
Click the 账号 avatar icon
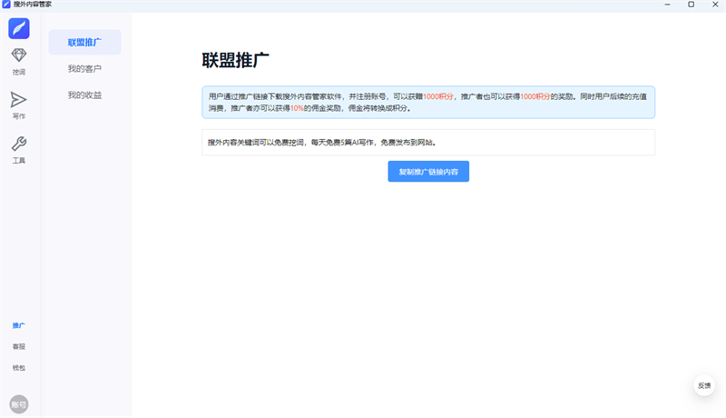pos(19,404)
